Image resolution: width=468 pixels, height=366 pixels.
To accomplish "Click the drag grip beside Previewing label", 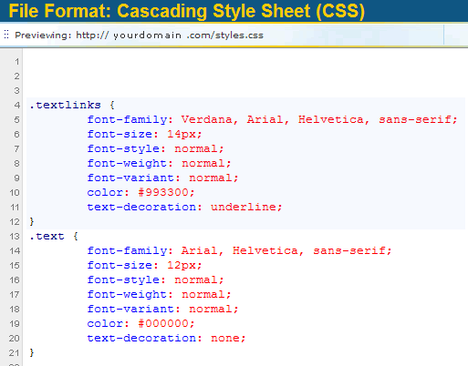I will [x=6, y=35].
